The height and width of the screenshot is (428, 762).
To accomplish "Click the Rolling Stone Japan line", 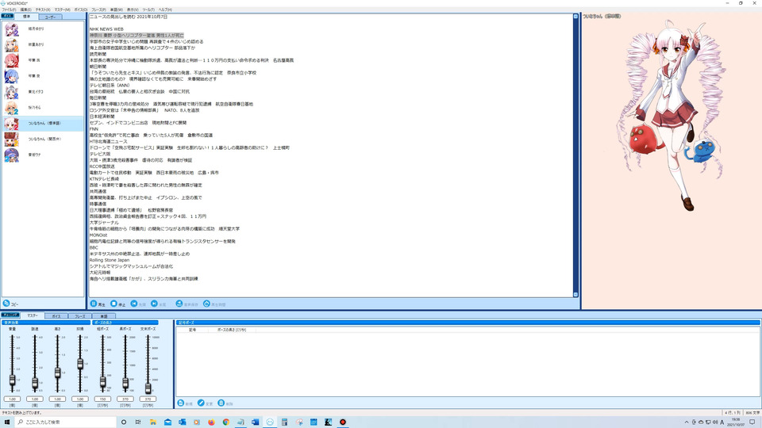I will 110,260.
